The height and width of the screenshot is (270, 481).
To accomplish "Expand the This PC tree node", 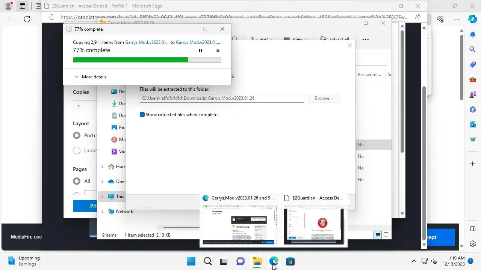I will pyautogui.click(x=102, y=196).
